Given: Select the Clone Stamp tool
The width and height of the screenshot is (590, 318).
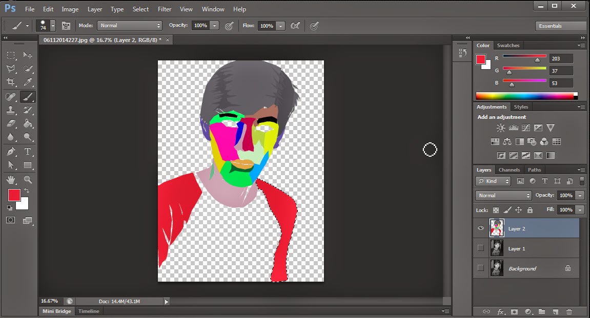Looking at the screenshot, I should click(x=11, y=110).
